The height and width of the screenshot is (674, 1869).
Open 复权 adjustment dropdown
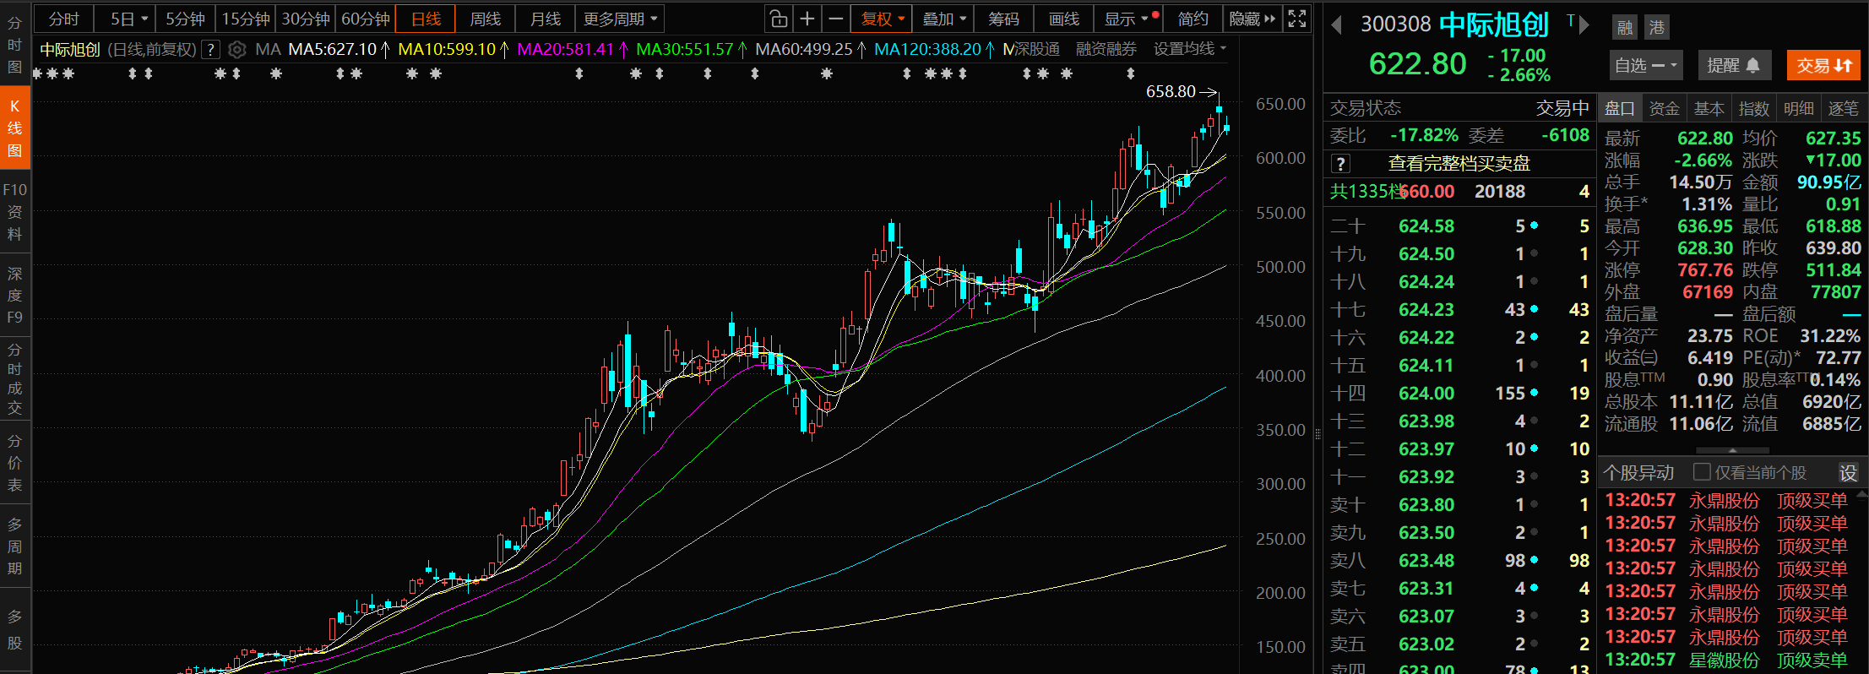point(882,19)
